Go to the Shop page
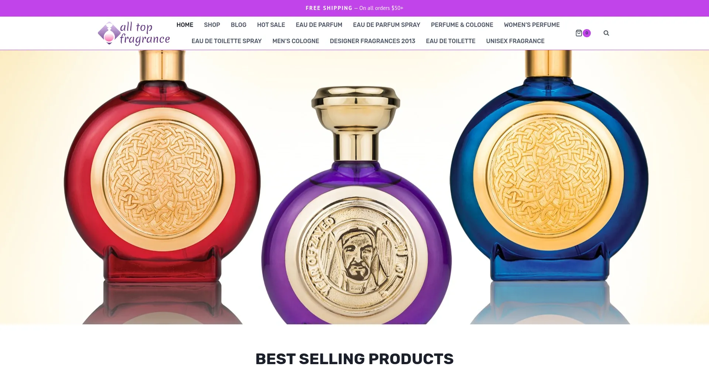This screenshot has width=709, height=366. pyautogui.click(x=212, y=25)
